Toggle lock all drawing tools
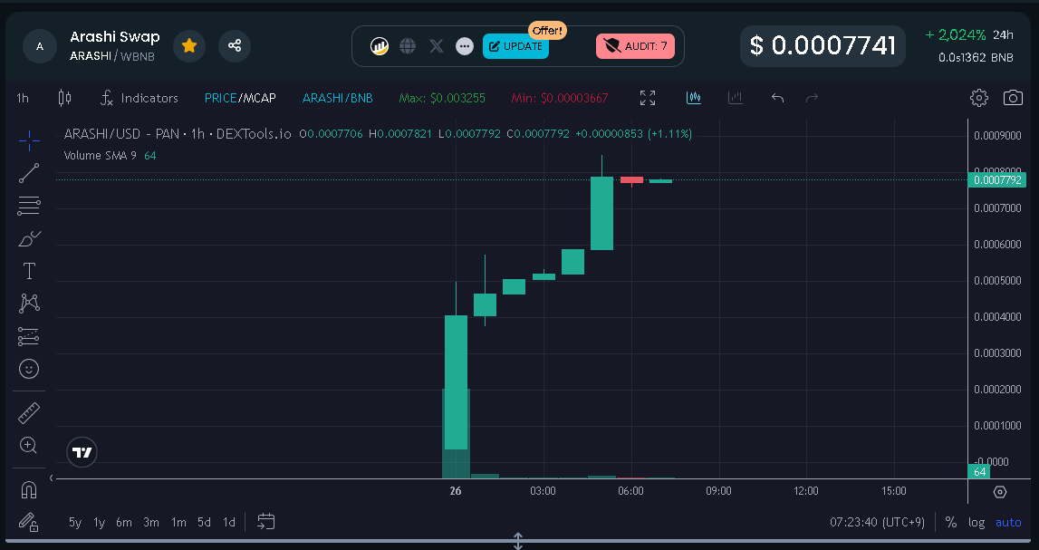 coord(29,522)
